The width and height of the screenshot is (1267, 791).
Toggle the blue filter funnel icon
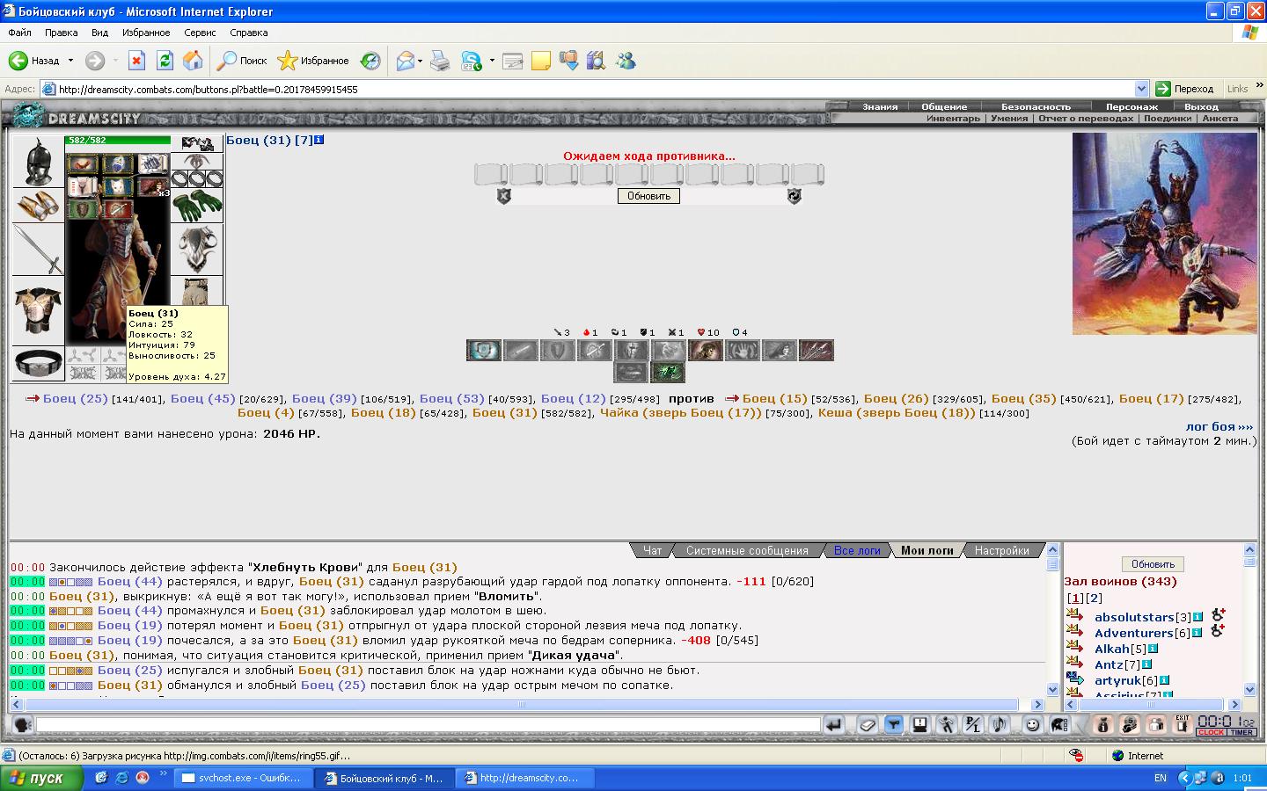click(894, 725)
